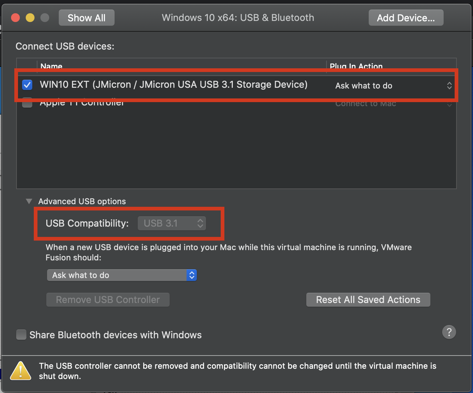
Task: Click the Show All button
Action: (86, 18)
